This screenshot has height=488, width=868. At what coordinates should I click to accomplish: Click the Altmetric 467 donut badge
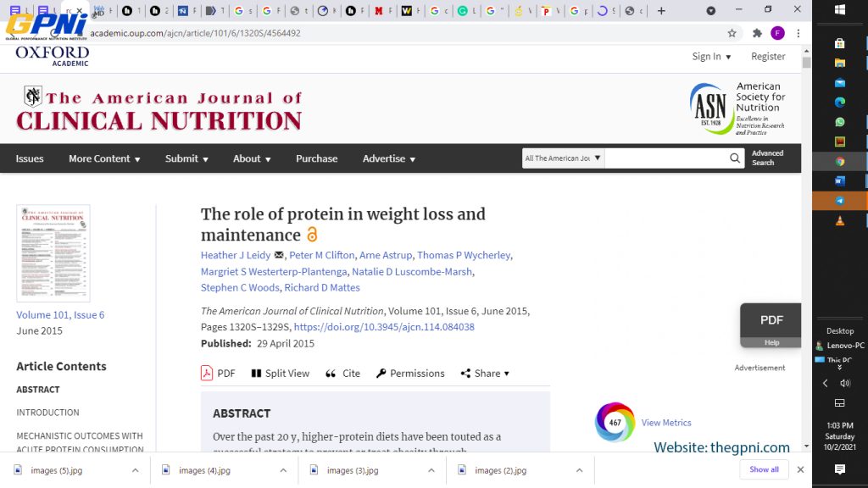pos(615,422)
